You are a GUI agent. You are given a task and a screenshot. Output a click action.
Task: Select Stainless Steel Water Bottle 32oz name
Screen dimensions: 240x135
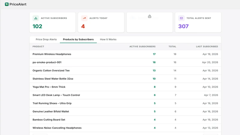53,79
